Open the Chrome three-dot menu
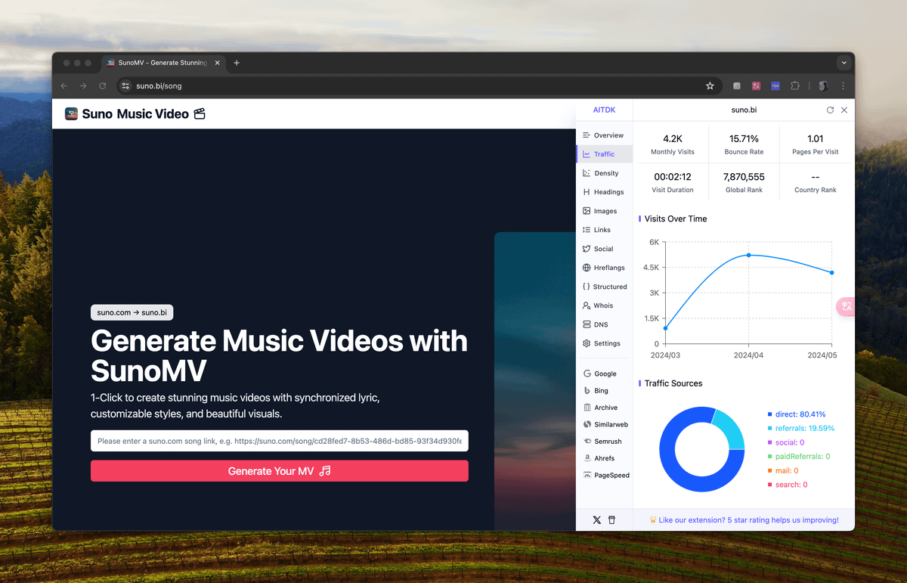Viewport: 907px width, 583px height. 843,86
